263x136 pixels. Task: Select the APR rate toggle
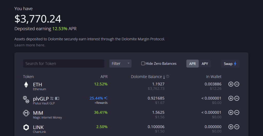tap(192, 64)
